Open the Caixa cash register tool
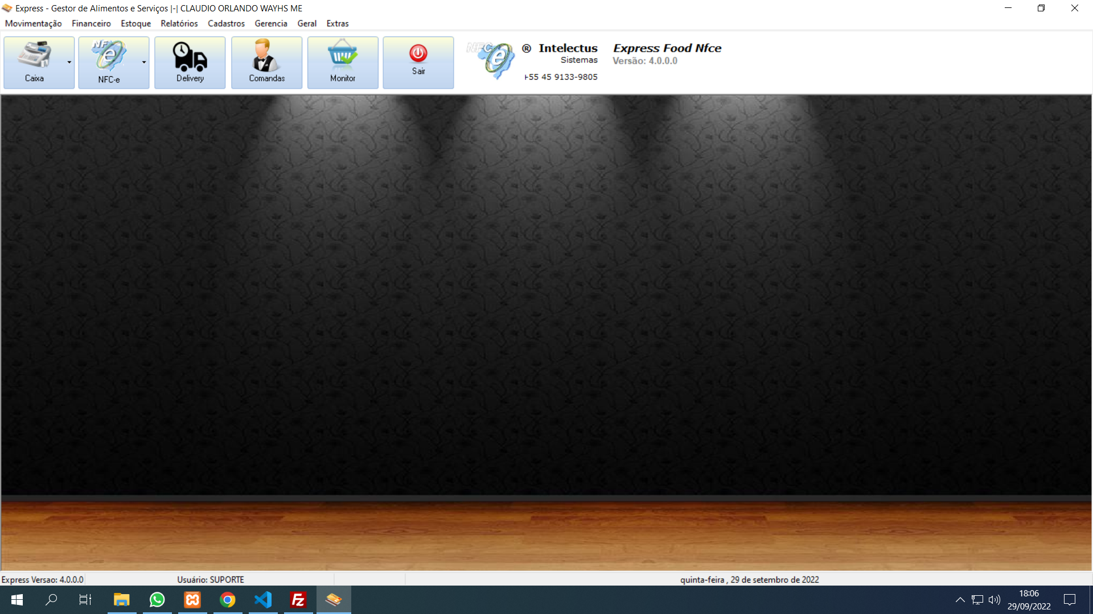Screen dimensions: 1093x614 34,63
